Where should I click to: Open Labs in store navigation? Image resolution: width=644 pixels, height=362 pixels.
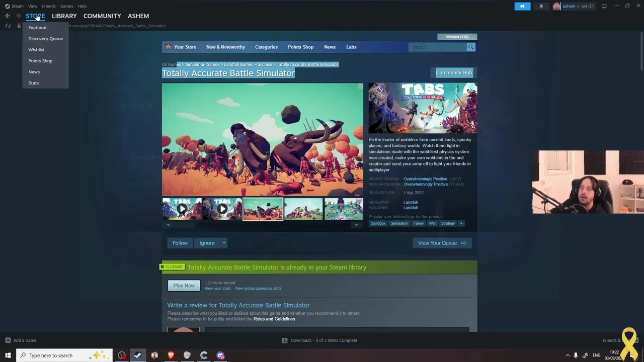(351, 47)
